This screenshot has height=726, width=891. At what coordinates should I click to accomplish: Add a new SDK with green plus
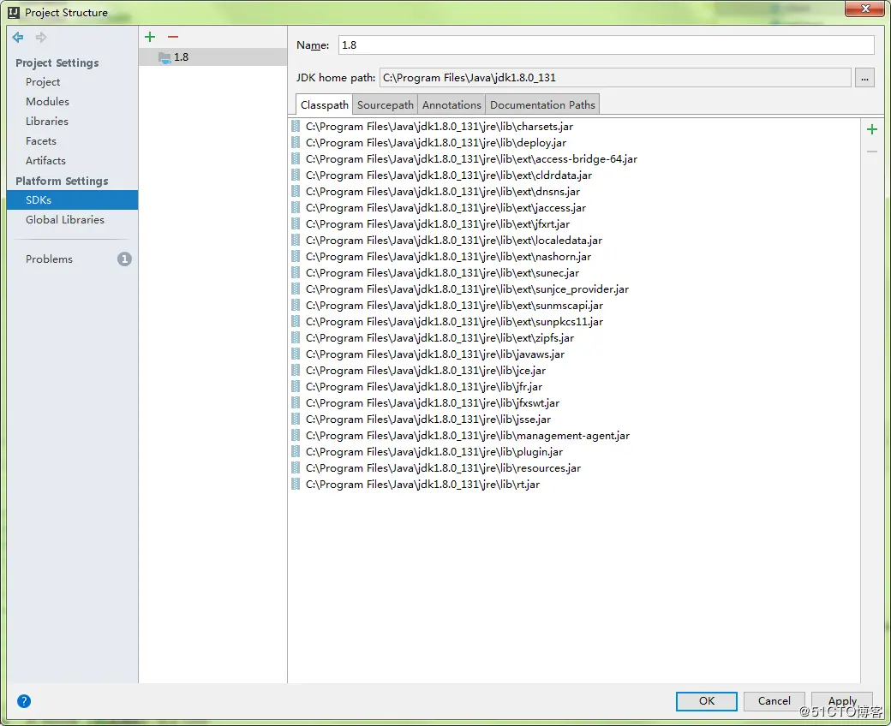(150, 37)
